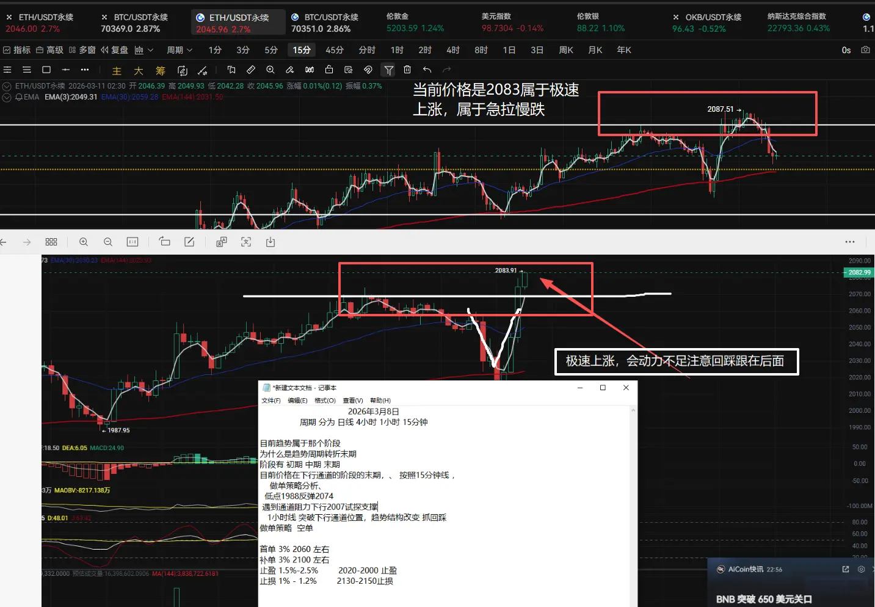Select the 1日 daily timeframe

click(x=509, y=50)
